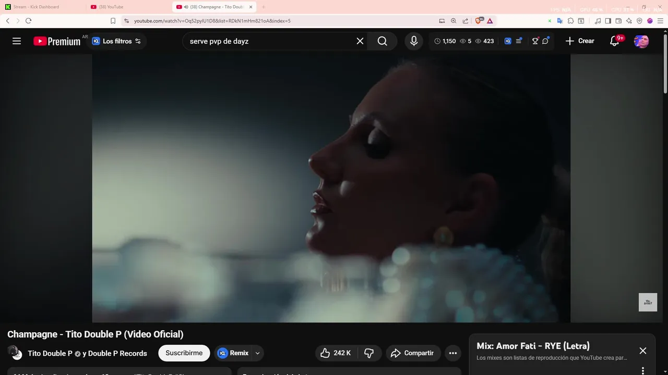Expand the Remix dropdown arrow
668x375 pixels.
click(257, 353)
